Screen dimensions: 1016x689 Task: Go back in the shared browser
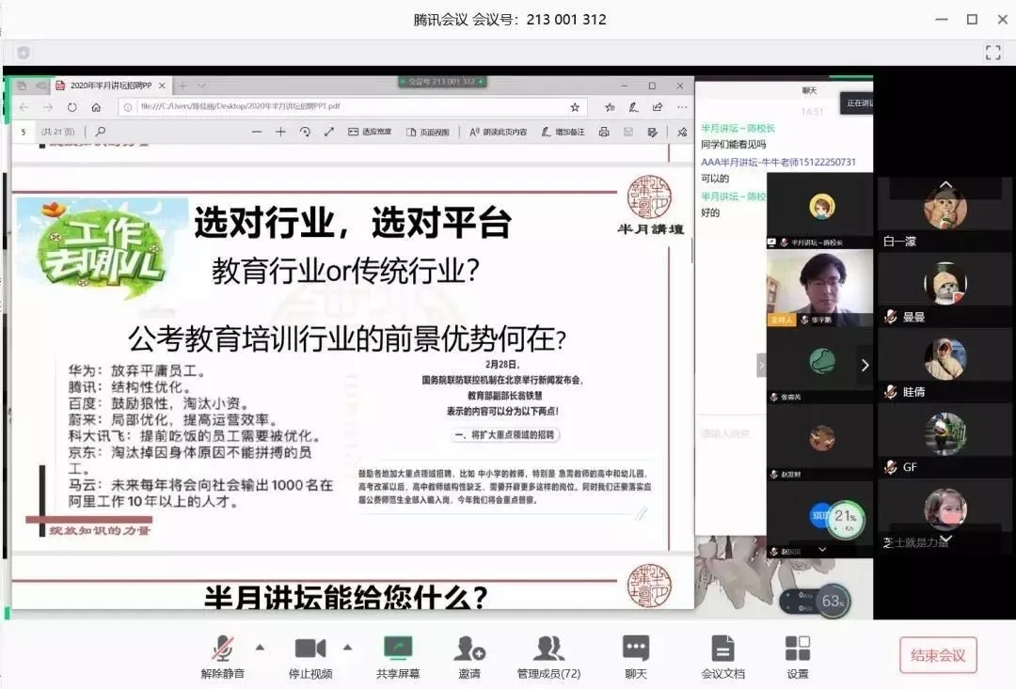point(24,107)
